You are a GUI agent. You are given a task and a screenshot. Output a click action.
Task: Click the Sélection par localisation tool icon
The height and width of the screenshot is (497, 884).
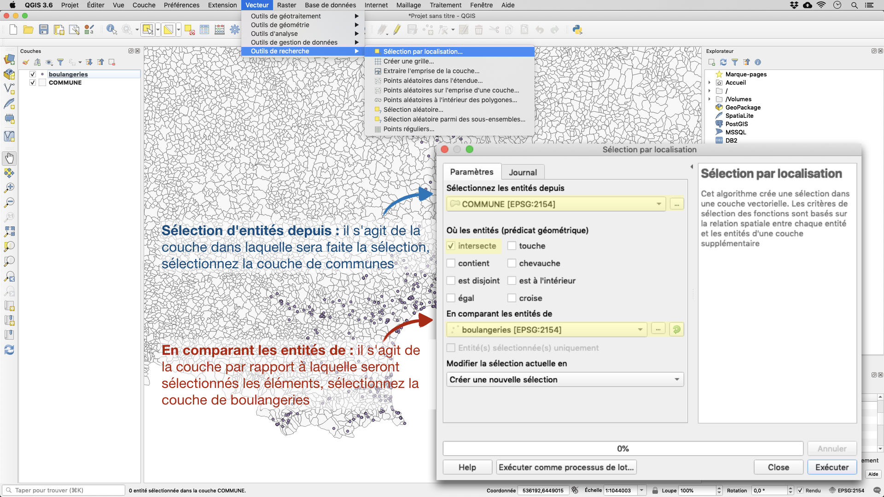(377, 51)
